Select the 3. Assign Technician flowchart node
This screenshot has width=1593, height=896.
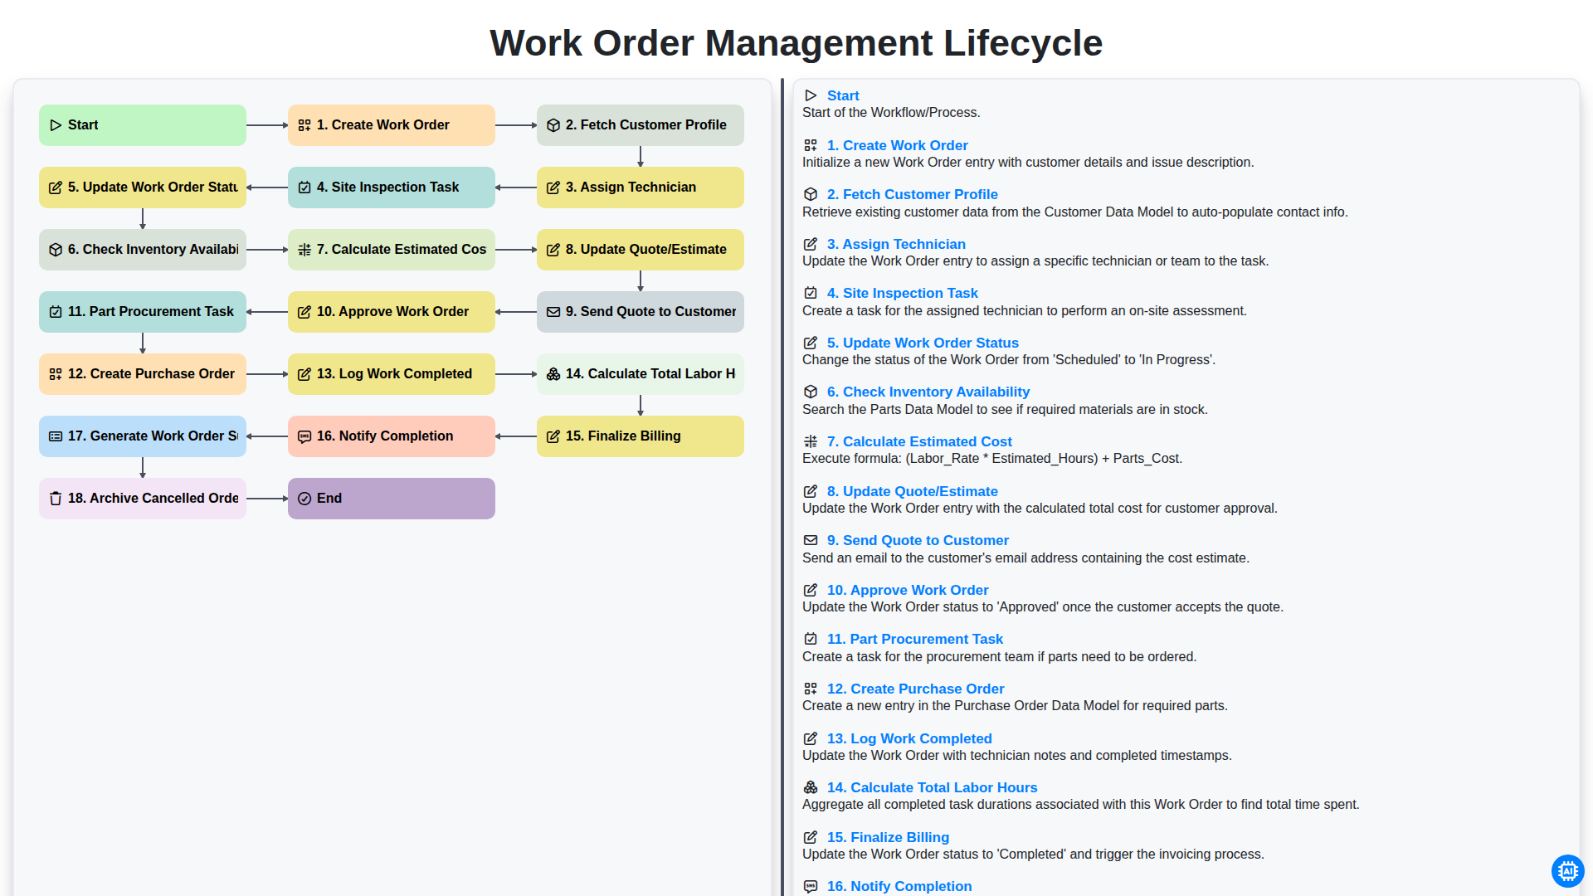[641, 187]
